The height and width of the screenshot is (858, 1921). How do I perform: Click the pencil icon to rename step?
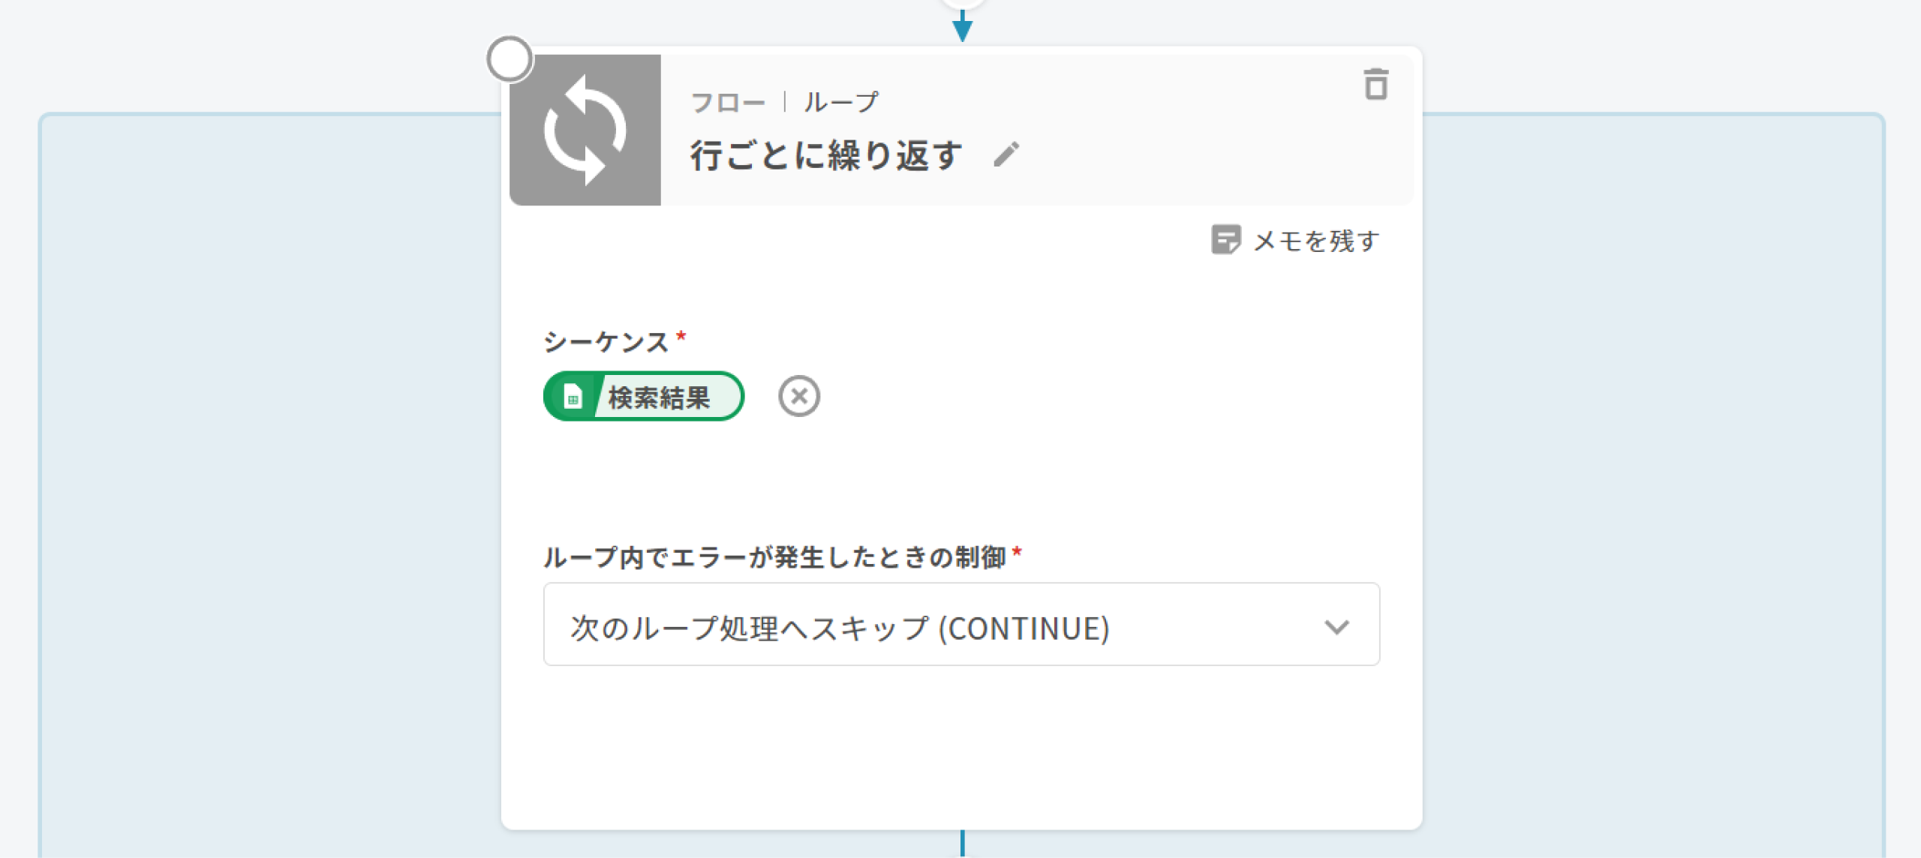(1006, 154)
